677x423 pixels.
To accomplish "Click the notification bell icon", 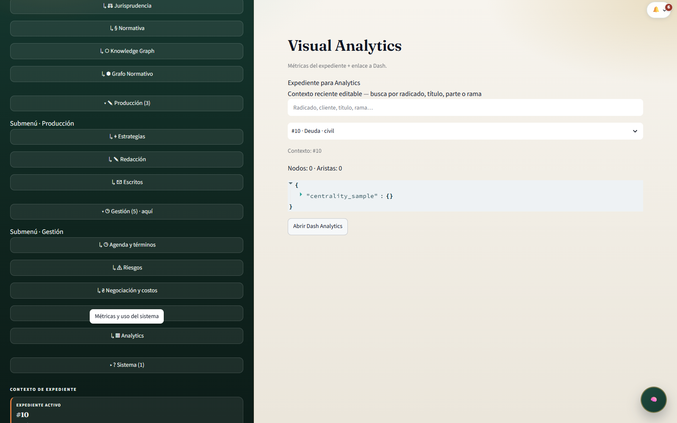I will coord(656,9).
